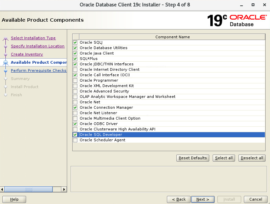This screenshot has width=270, height=204.
Task: Select the Oracle SQLJ row text
Action: (x=91, y=42)
